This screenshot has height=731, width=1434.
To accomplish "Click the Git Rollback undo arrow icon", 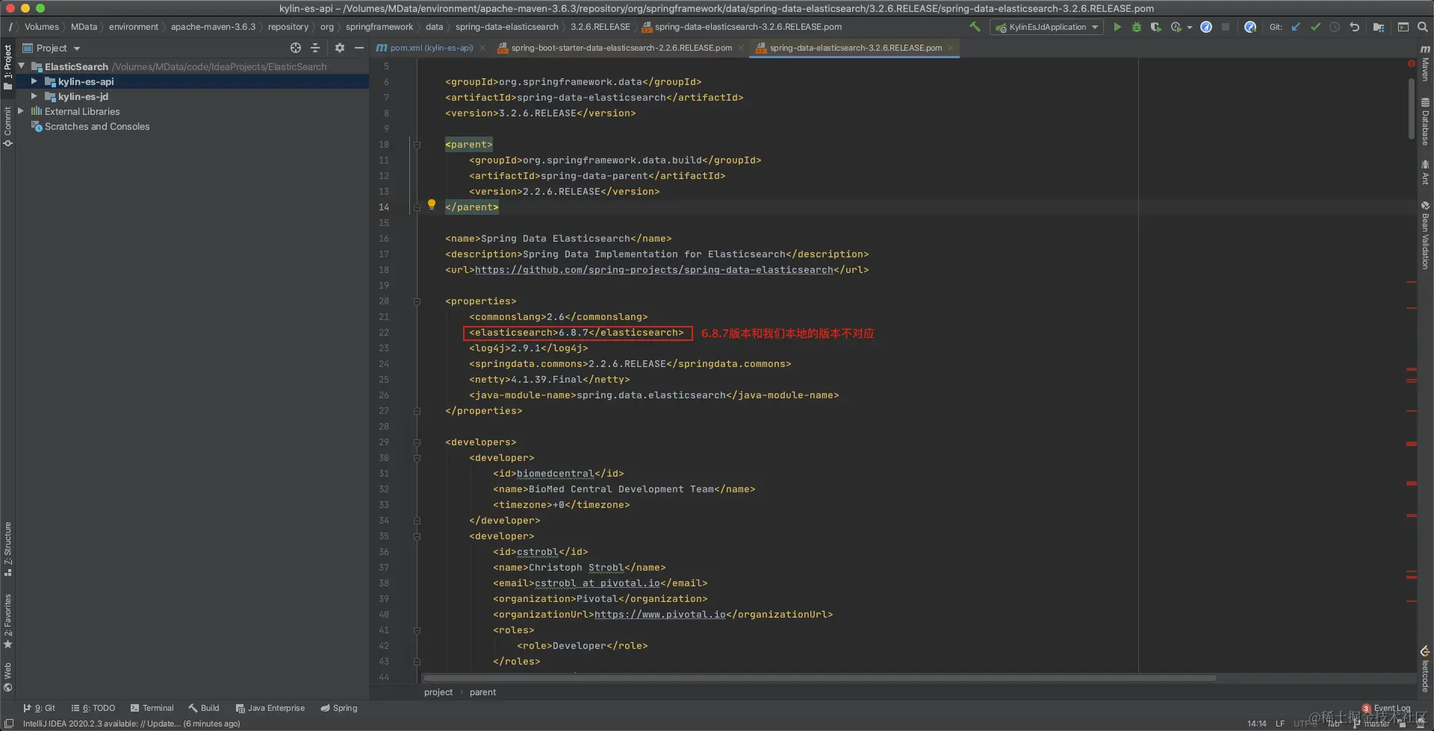I will (x=1354, y=27).
